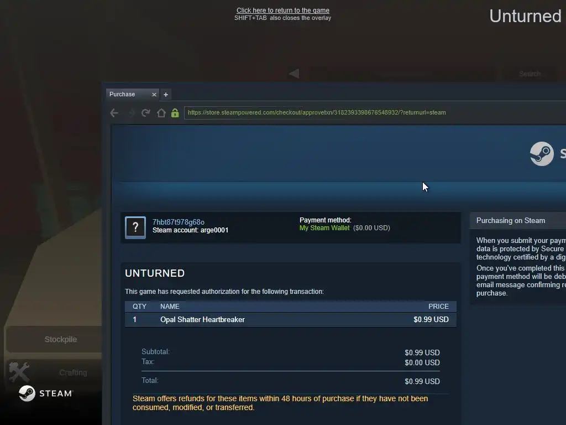Click the $0.99 USD item price cell

point(431,320)
